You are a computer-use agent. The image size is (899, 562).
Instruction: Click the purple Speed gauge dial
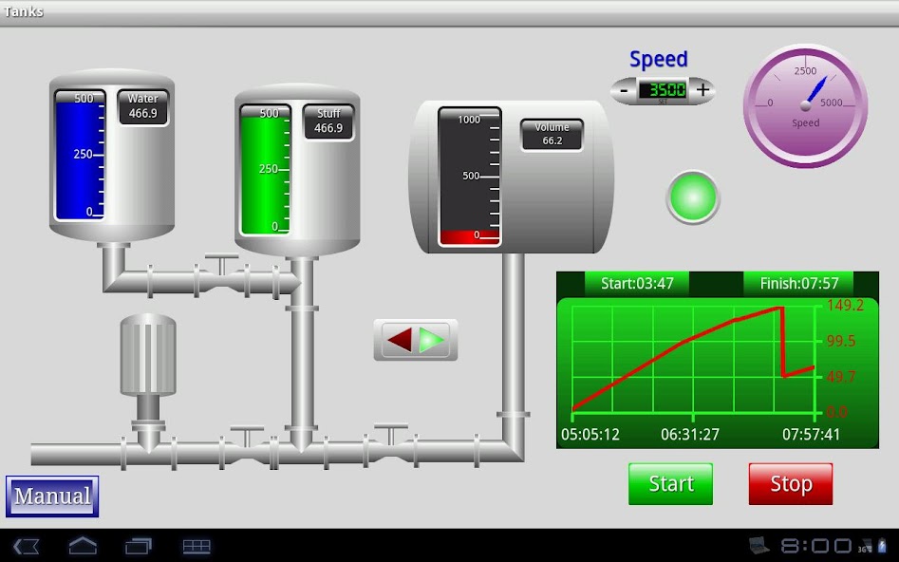[x=805, y=105]
